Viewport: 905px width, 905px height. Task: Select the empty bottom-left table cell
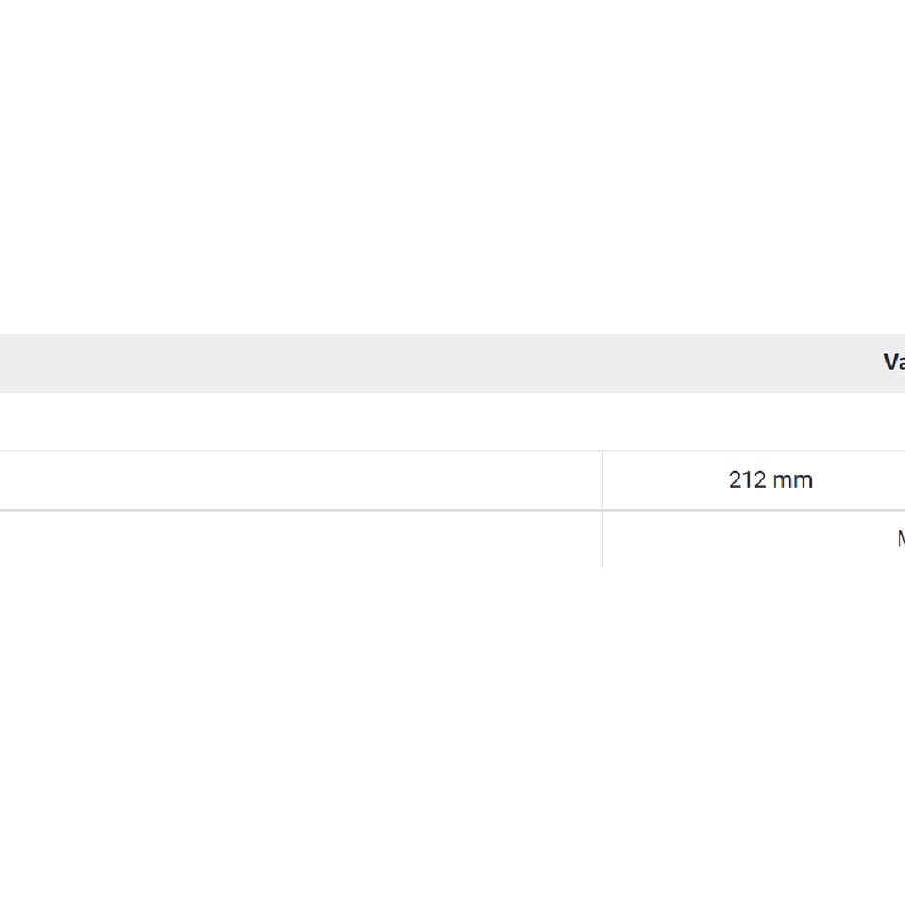(301, 538)
